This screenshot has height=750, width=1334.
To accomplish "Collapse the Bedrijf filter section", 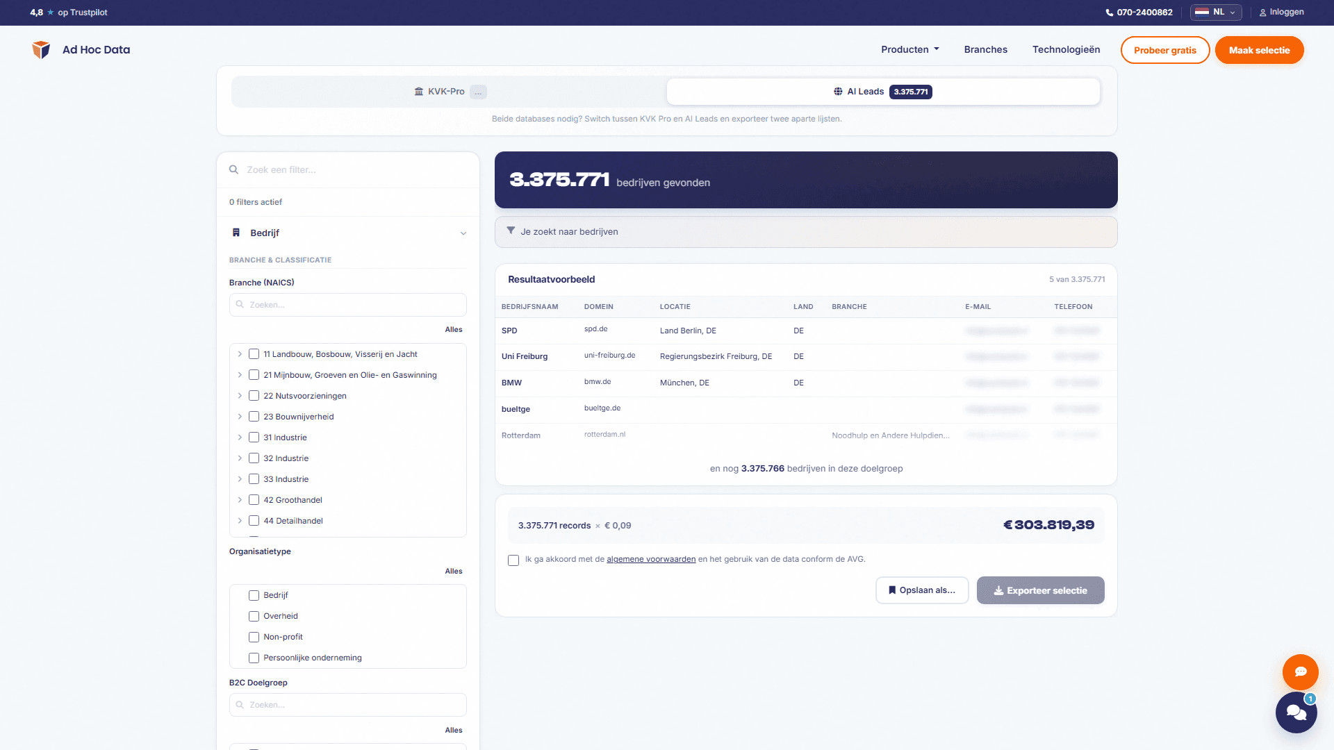I will point(463,233).
